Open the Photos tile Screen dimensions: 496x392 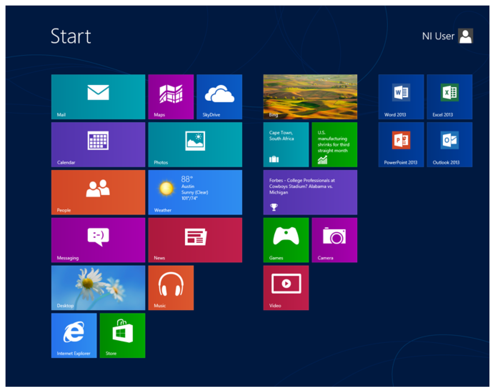pos(195,145)
